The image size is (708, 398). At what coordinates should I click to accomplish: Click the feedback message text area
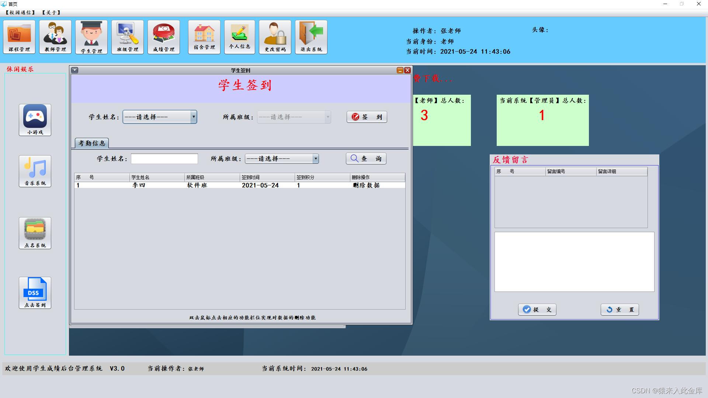pyautogui.click(x=574, y=262)
